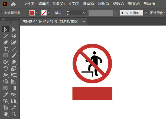166x119 pixels.
Task: Open the 窗口(W) menu
Action: pos(134,4)
